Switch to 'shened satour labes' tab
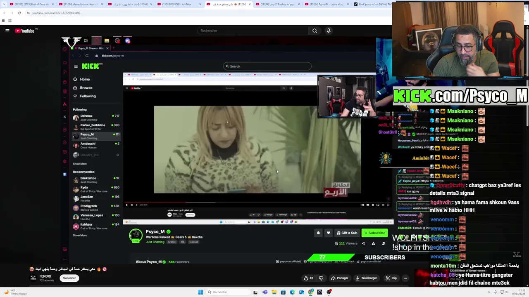Screen dimensions: 529x297 coord(80,4)
